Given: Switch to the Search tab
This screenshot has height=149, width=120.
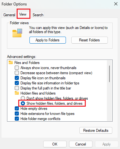Looking at the screenshot, I should (38, 15).
